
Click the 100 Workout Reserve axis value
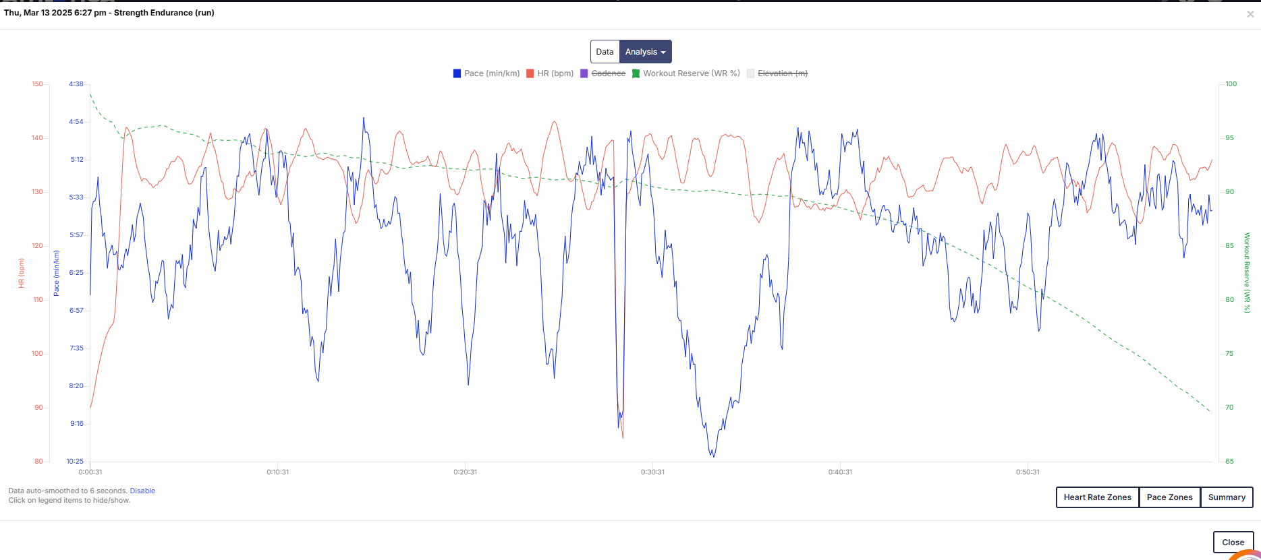tap(1231, 84)
